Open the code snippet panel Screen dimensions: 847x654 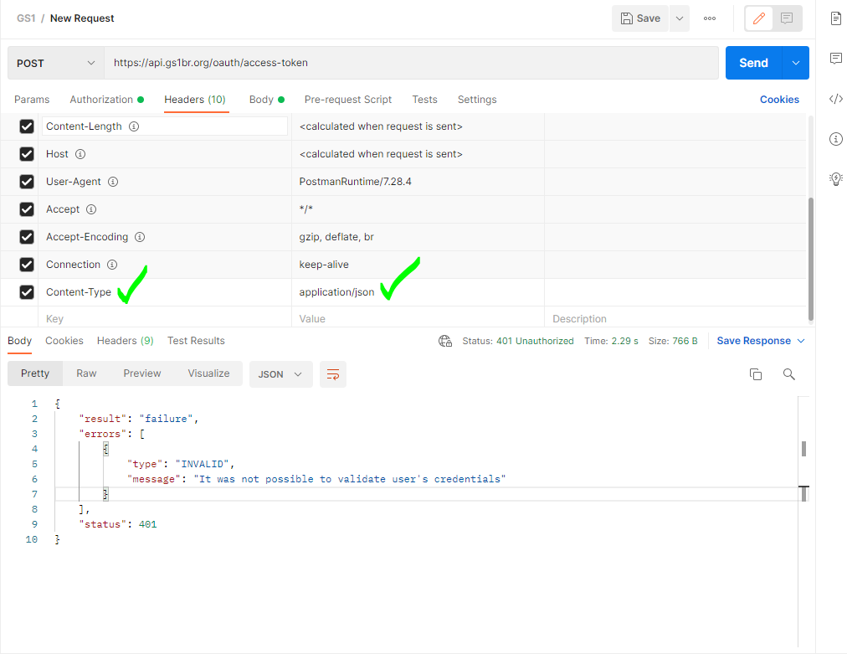(835, 99)
